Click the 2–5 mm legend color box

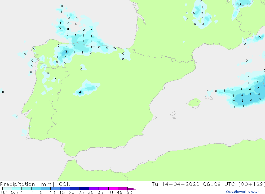tap(36, 189)
